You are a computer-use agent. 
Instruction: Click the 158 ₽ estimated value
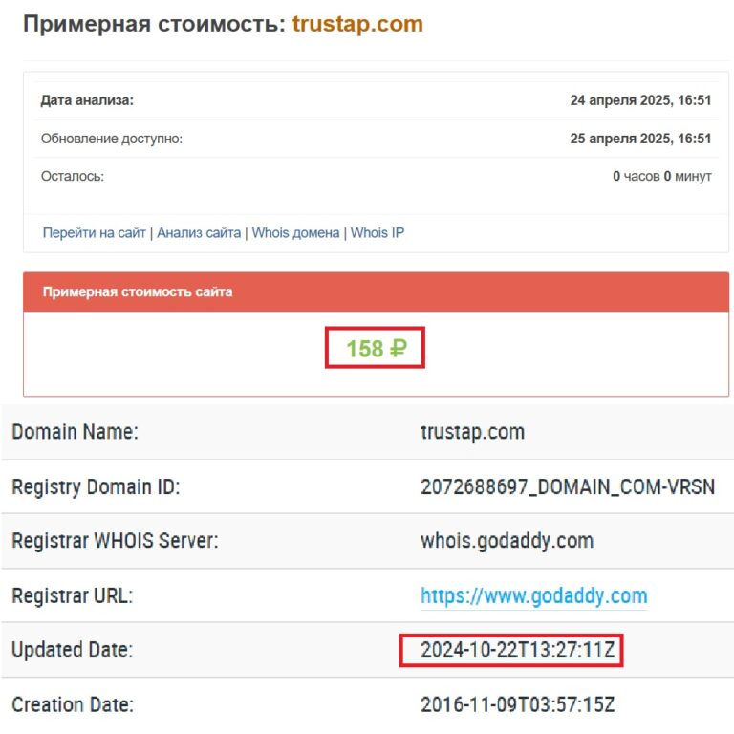tap(375, 349)
